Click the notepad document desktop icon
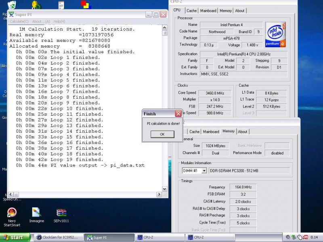The height and width of the screenshot is (242, 323). tap(61, 5)
